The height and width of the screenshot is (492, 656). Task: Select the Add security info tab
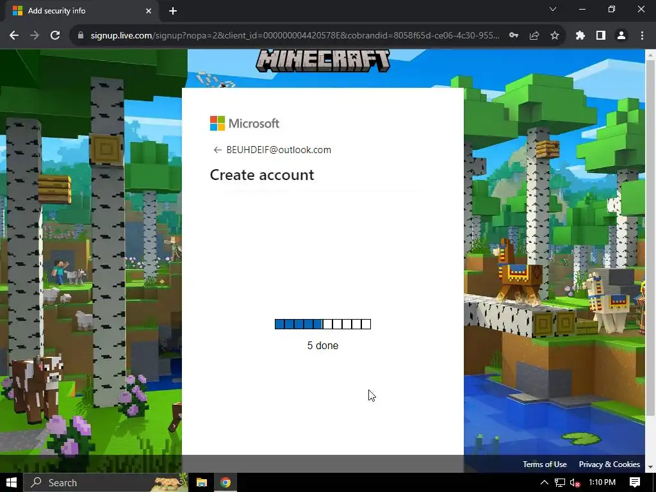tap(82, 11)
